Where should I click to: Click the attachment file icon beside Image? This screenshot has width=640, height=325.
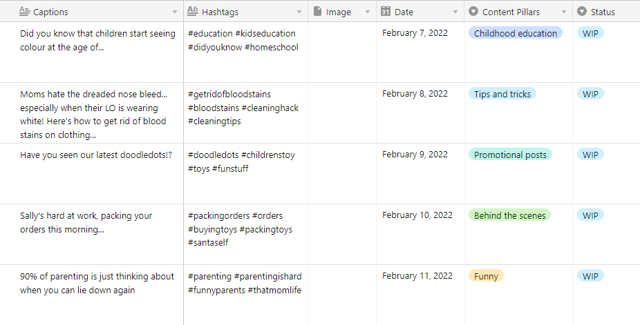click(x=317, y=12)
